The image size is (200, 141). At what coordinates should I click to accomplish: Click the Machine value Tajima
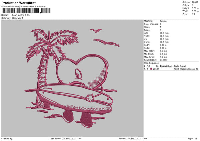click(163, 21)
